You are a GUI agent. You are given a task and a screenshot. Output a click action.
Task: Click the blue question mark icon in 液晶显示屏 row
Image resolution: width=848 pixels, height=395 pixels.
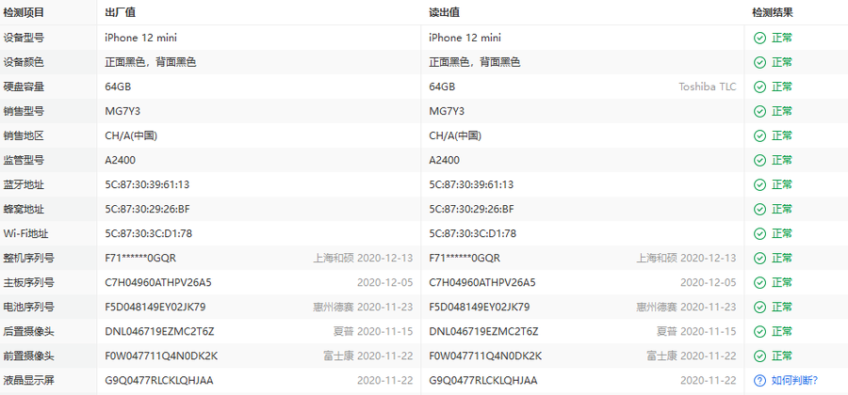tap(759, 381)
